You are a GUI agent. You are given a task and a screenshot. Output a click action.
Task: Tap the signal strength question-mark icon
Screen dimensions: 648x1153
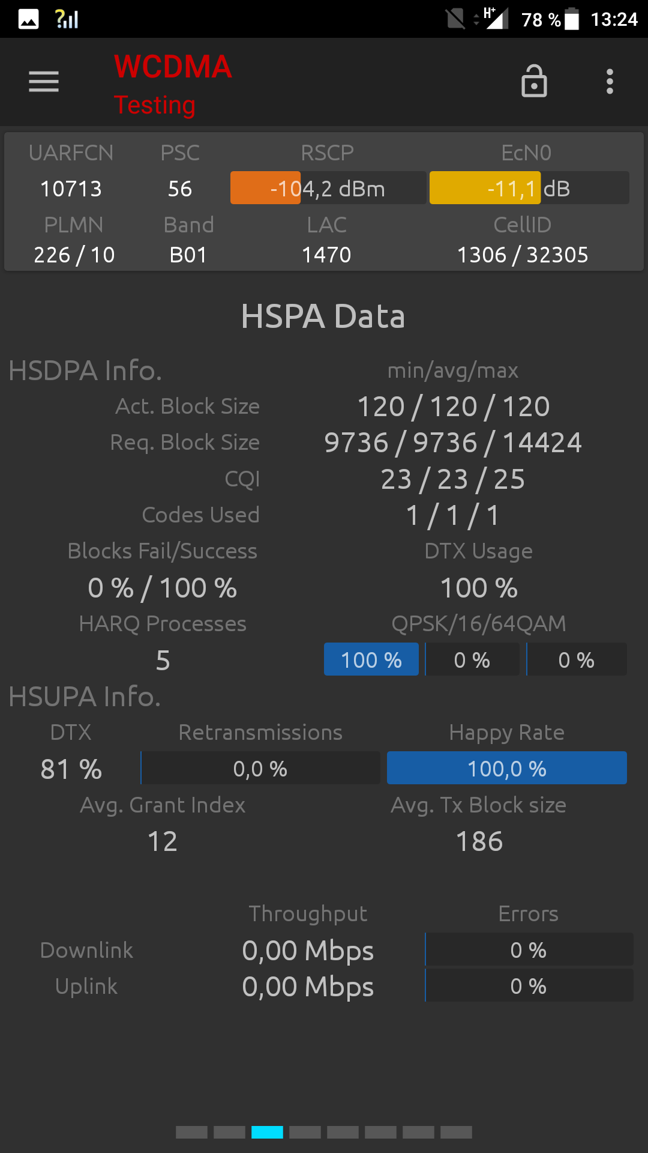[67, 19]
